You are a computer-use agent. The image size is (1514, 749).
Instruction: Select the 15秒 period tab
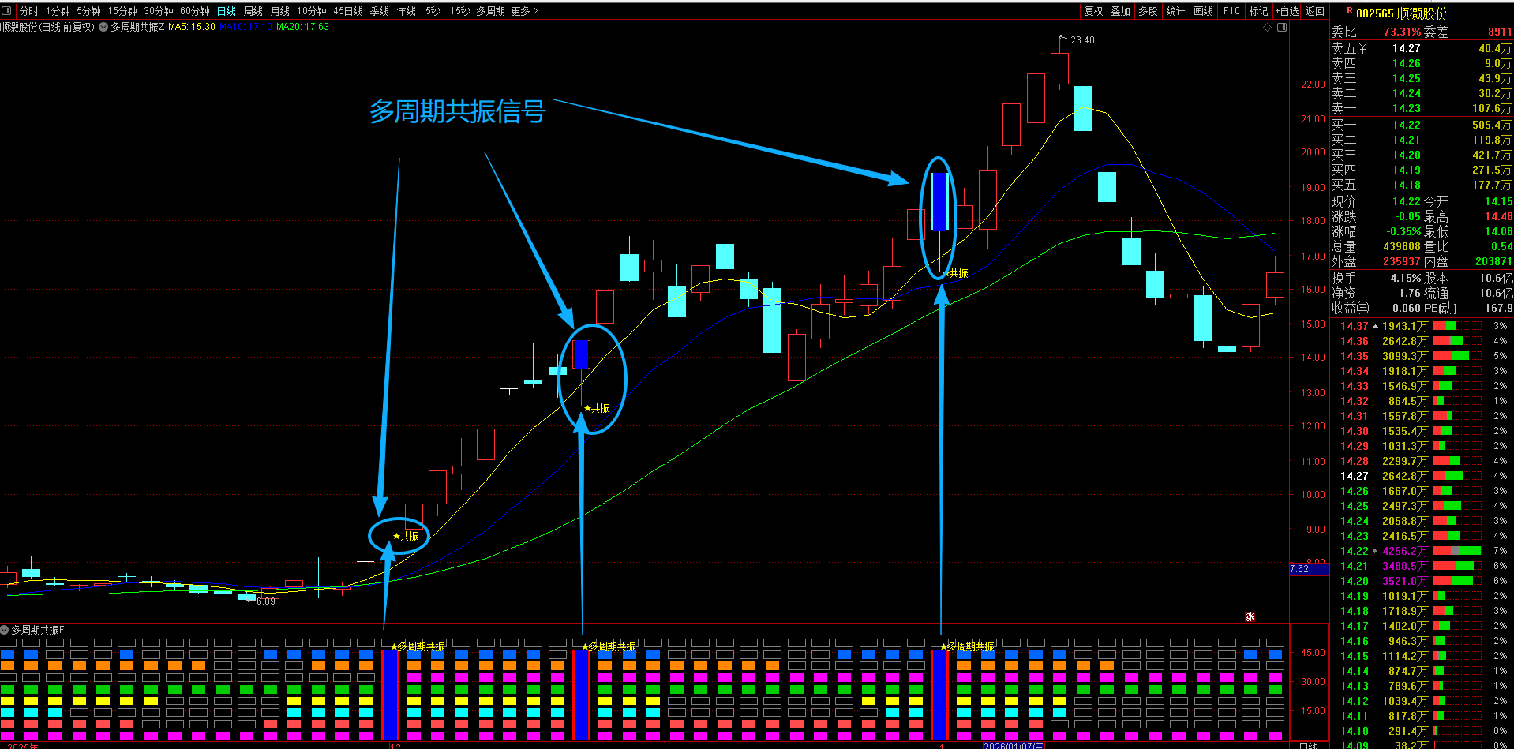459,11
